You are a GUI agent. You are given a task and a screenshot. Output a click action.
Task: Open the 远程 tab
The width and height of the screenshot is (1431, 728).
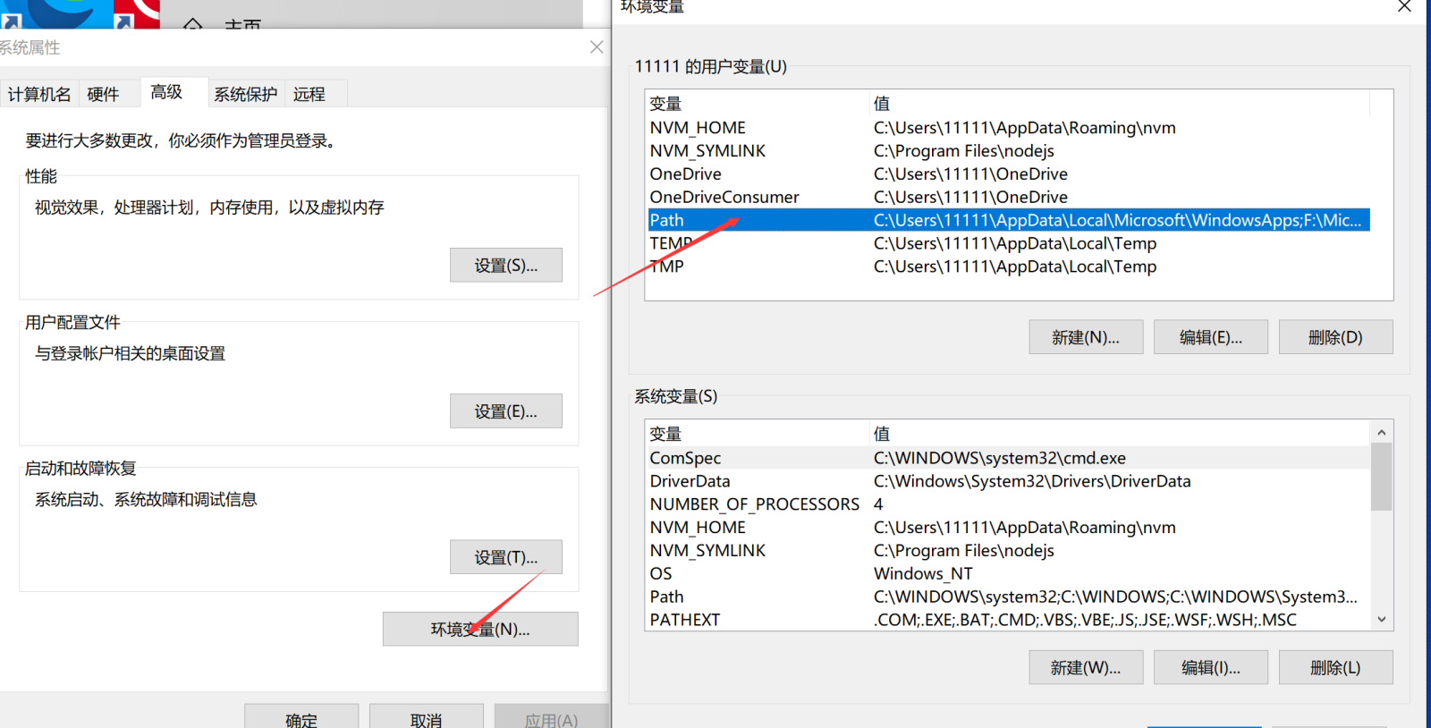tap(309, 94)
